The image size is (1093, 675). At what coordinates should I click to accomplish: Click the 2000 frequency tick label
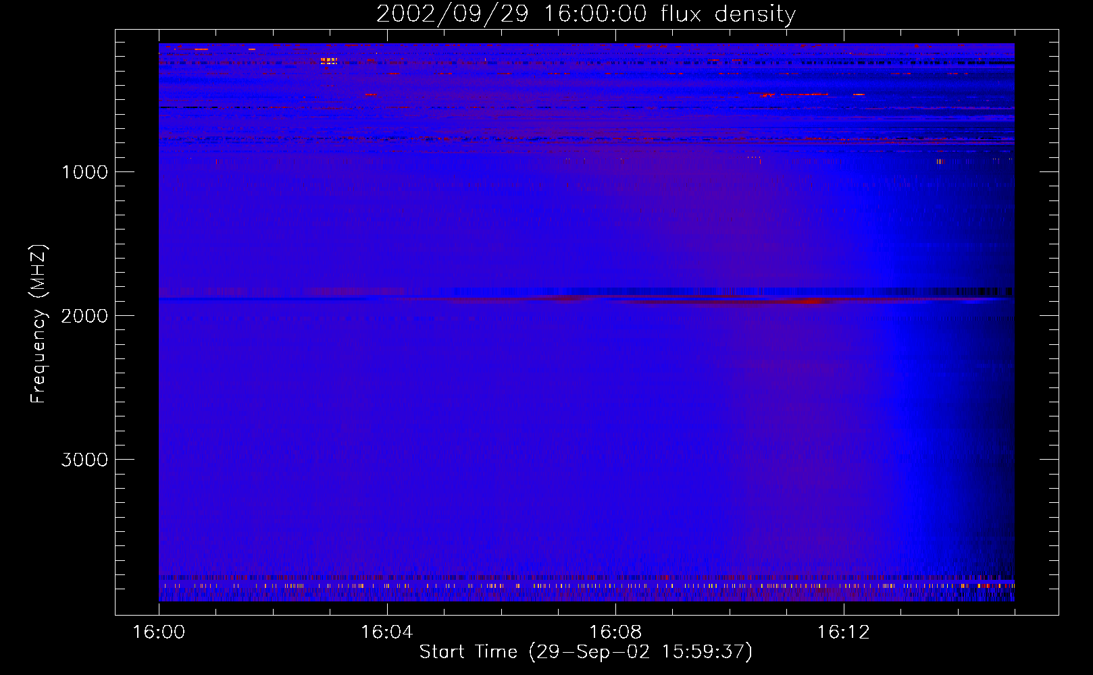click(84, 316)
